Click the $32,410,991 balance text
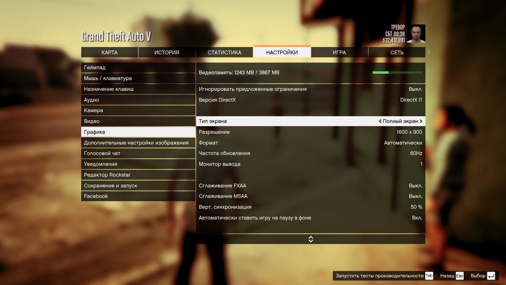Screen dimensions: 506x285 pyautogui.click(x=394, y=40)
